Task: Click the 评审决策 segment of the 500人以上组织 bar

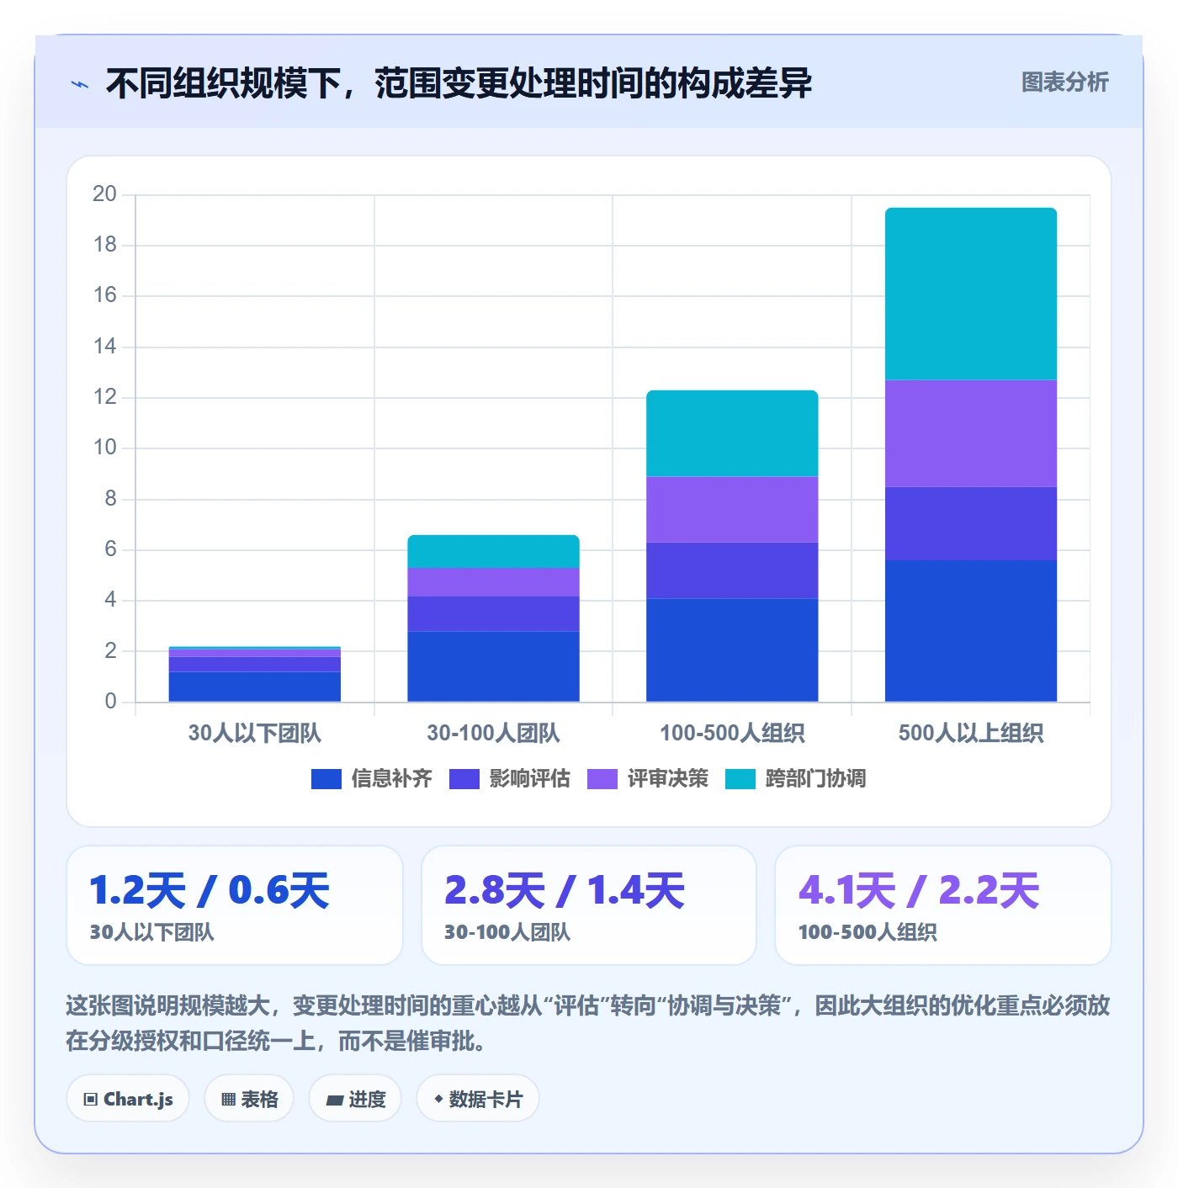Action: tap(971, 433)
